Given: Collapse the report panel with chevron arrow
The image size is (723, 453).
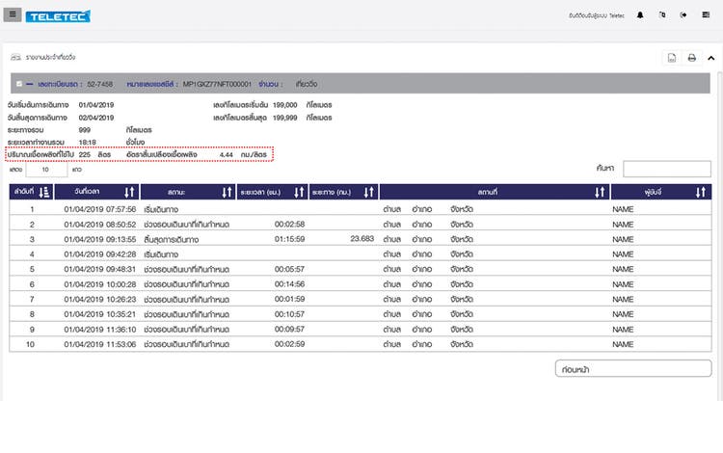Looking at the screenshot, I should (x=710, y=58).
